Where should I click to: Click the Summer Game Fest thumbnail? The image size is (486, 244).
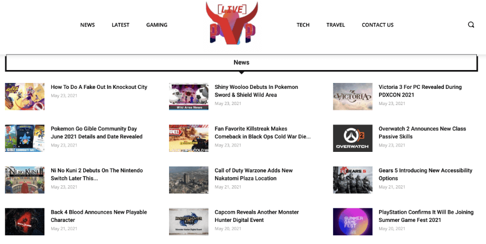(353, 221)
